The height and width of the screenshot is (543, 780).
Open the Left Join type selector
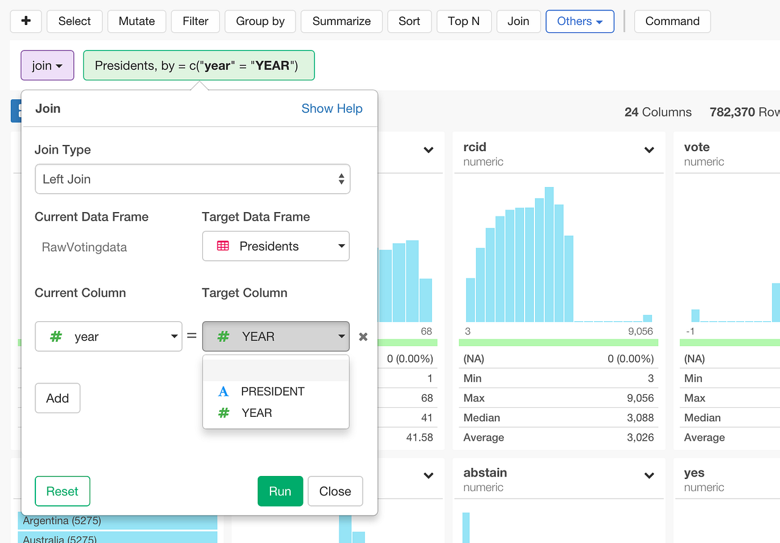pyautogui.click(x=193, y=179)
